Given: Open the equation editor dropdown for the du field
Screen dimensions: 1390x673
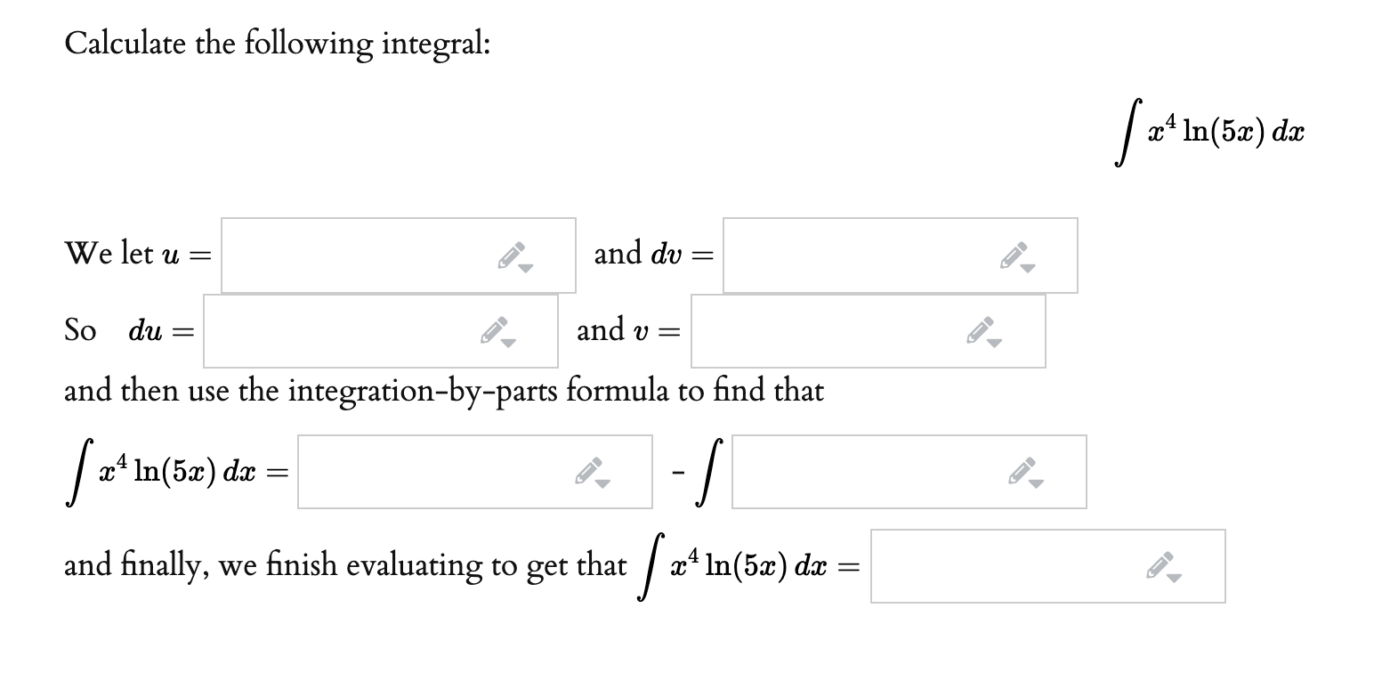Looking at the screenshot, I should pyautogui.click(x=509, y=343).
